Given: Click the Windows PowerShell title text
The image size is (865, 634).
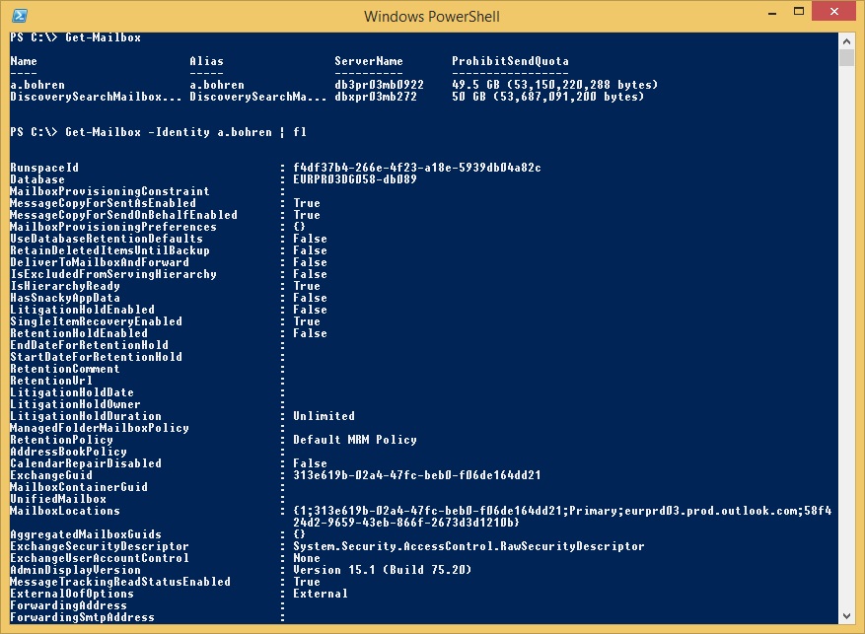Looking at the screenshot, I should pyautogui.click(x=432, y=16).
